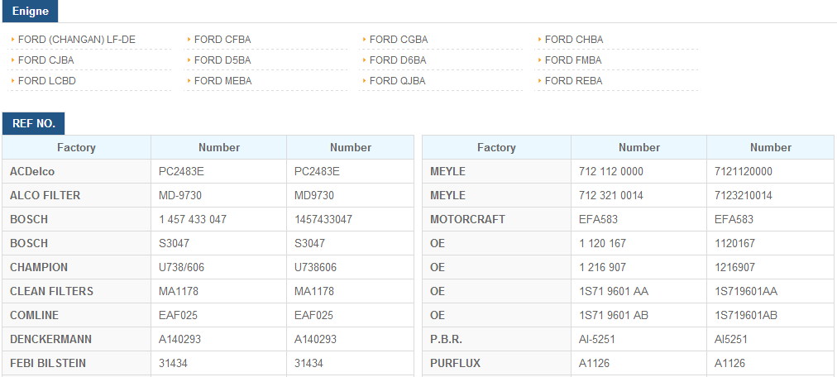The width and height of the screenshot is (837, 377).
Task: Click the left table Factory column header
Action: [76, 148]
